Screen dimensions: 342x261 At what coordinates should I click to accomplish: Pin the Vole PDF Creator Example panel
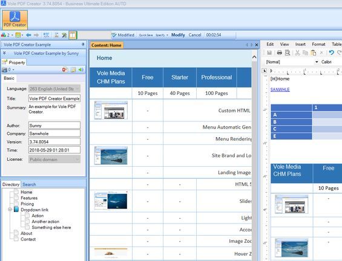(83, 45)
